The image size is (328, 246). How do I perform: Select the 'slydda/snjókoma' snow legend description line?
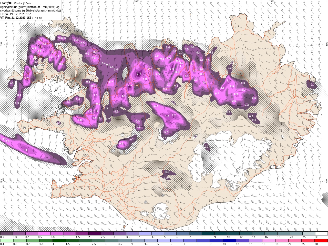[31, 11]
